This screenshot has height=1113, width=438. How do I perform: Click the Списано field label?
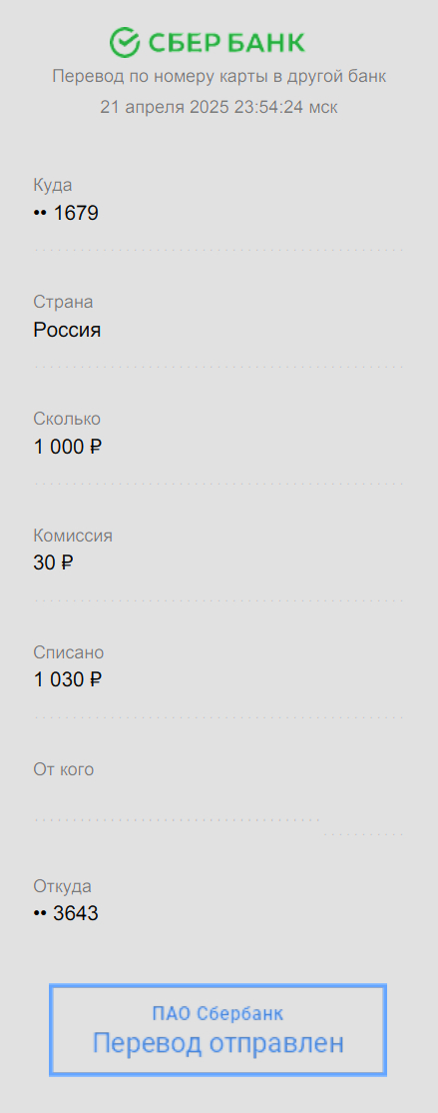click(x=69, y=652)
